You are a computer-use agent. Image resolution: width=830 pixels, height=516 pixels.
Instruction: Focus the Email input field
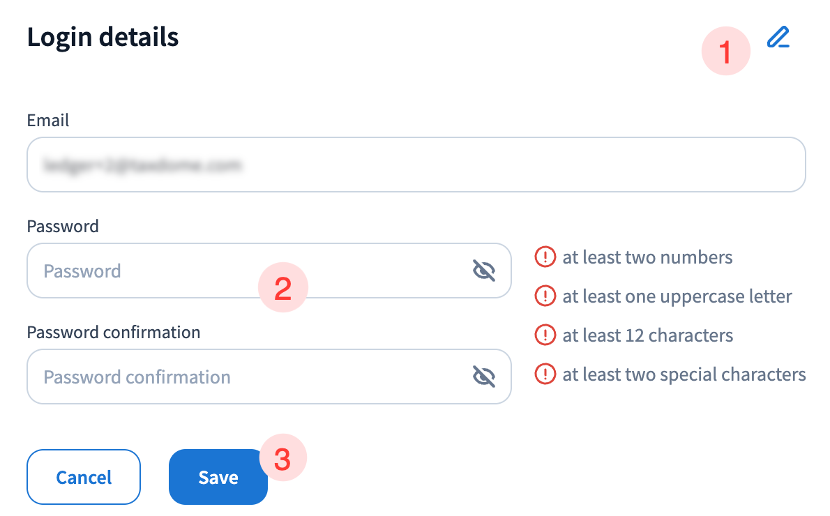416,165
